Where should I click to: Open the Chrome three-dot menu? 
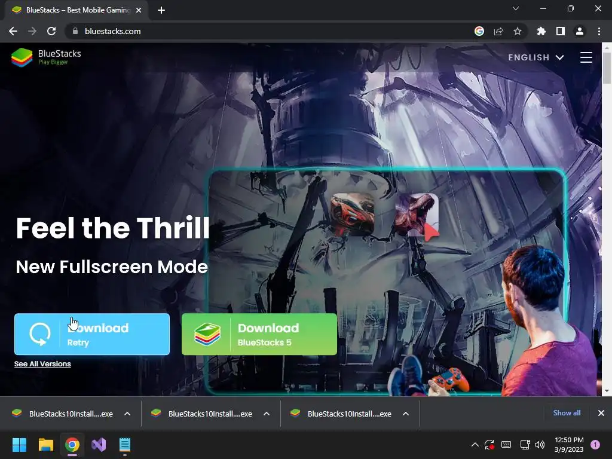(x=599, y=31)
